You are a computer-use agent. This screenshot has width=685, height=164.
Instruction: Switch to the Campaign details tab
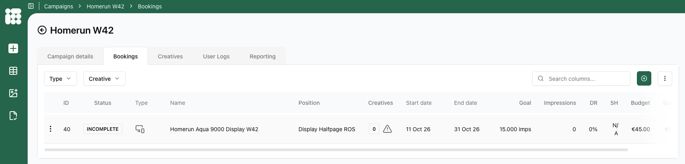coord(70,56)
